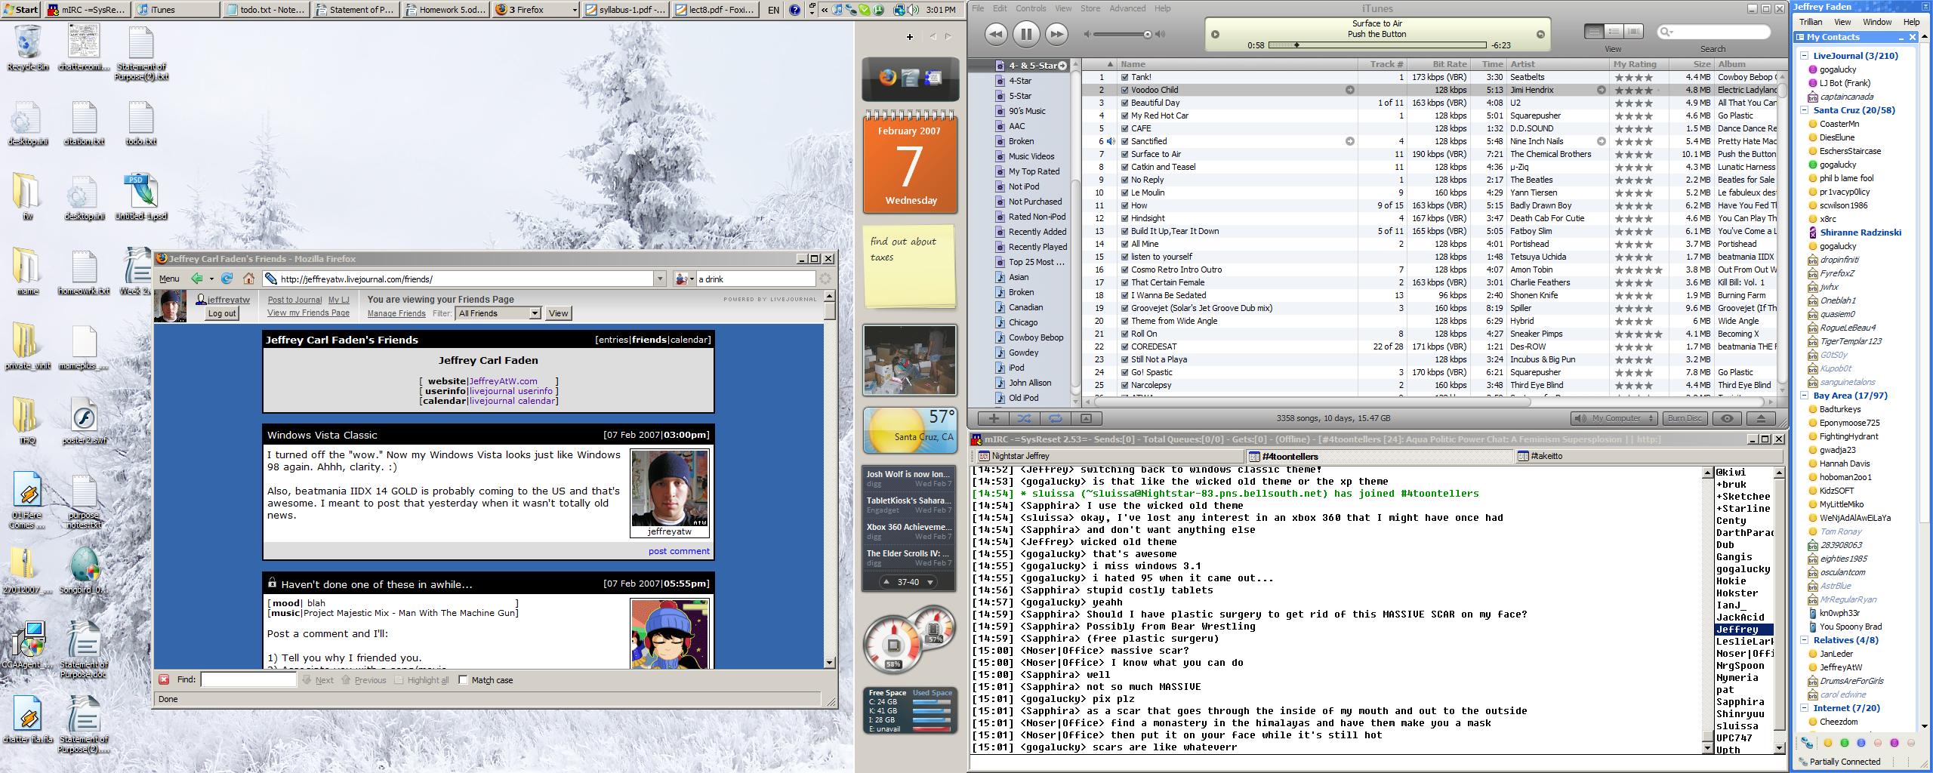
Task: Start button on Windows taskbar
Action: coord(20,10)
